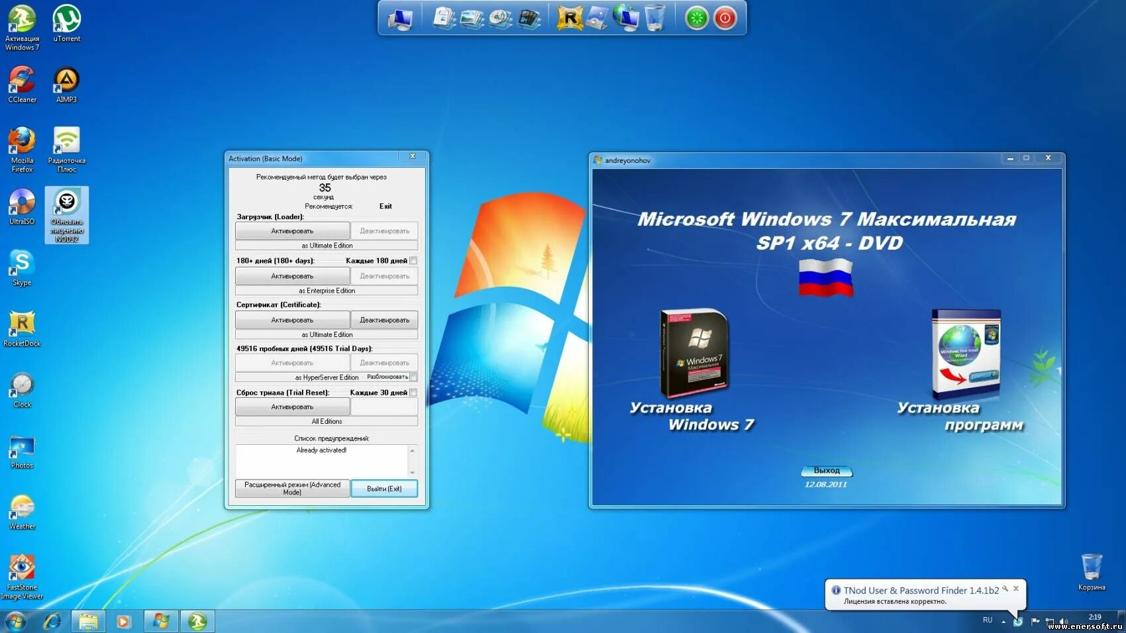The width and height of the screenshot is (1126, 633).
Task: Open the Skype desktop shortcut
Action: 22,268
